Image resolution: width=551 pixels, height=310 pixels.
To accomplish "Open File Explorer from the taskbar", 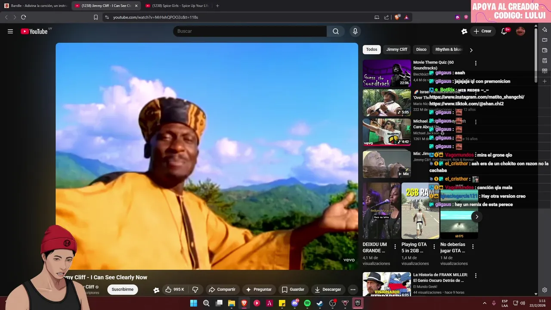I will click(x=232, y=303).
